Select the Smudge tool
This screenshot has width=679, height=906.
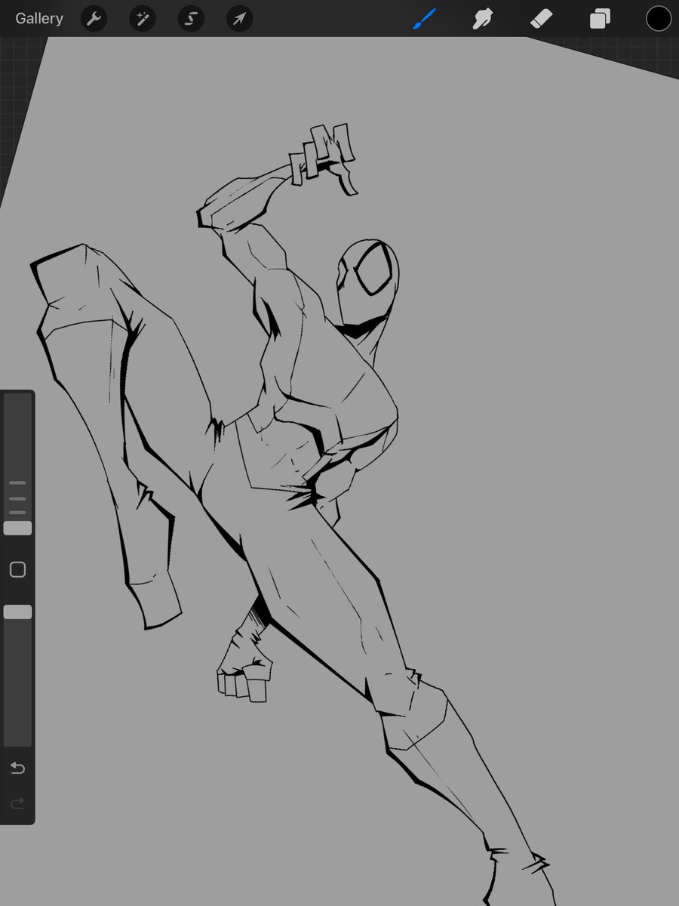(483, 19)
